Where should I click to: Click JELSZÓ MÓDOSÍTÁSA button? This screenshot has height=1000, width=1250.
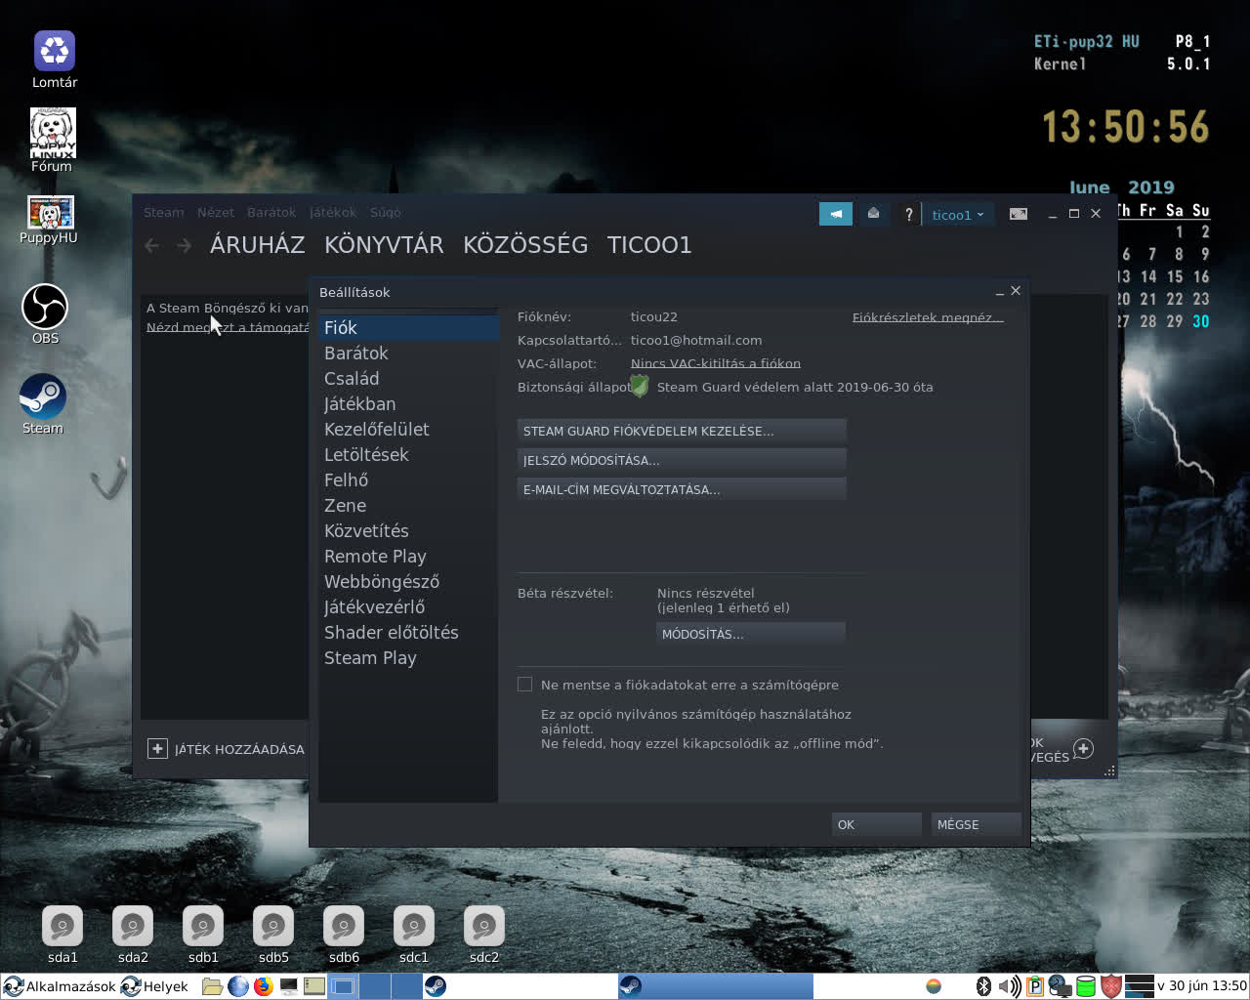pos(682,460)
